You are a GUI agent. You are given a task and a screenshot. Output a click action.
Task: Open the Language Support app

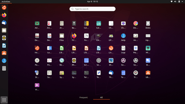pos(49,48)
